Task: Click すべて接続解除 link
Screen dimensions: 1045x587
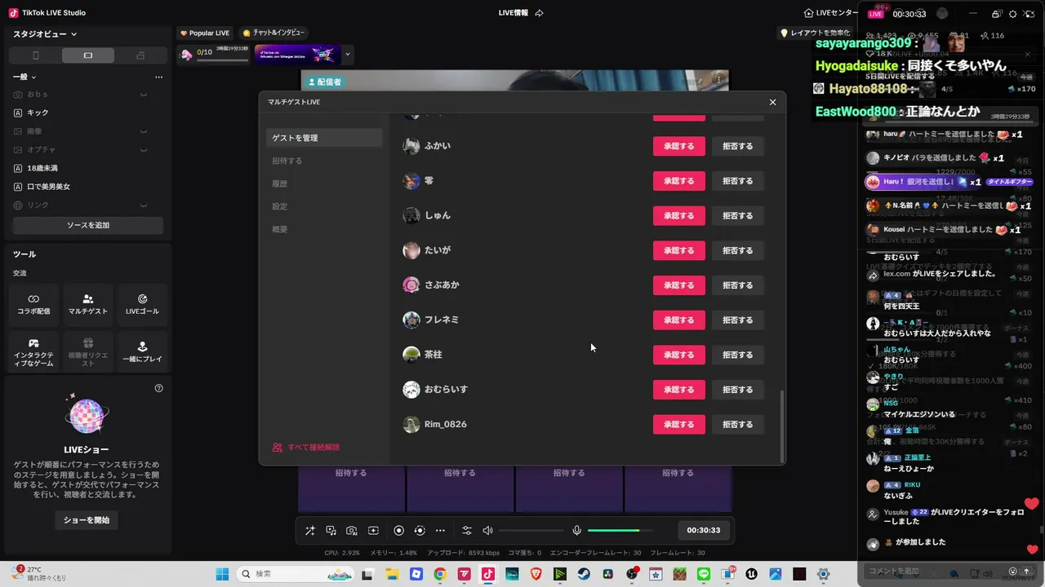Action: pos(306,448)
